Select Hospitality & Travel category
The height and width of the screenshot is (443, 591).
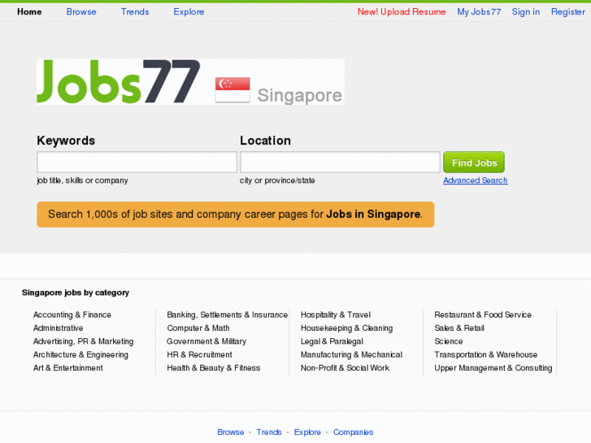click(336, 315)
